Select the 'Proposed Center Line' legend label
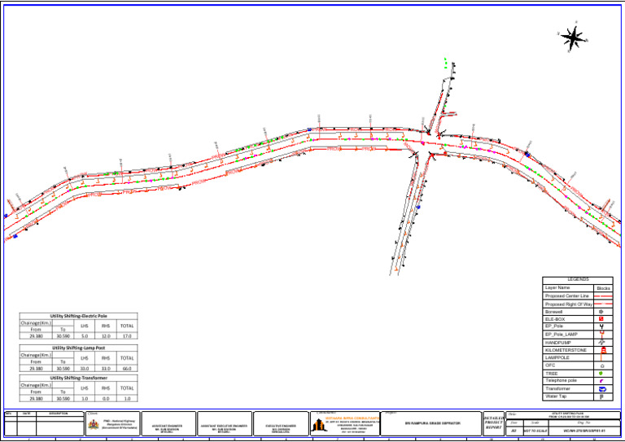Image resolution: width=625 pixels, height=442 pixels. [x=566, y=296]
